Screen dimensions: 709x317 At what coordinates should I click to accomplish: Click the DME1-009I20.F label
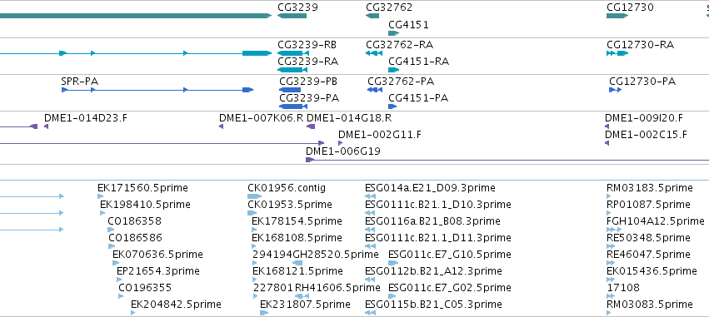coord(644,118)
